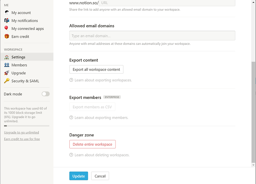Click the Allowed email domains field
The image size is (256, 184).
[152, 36]
